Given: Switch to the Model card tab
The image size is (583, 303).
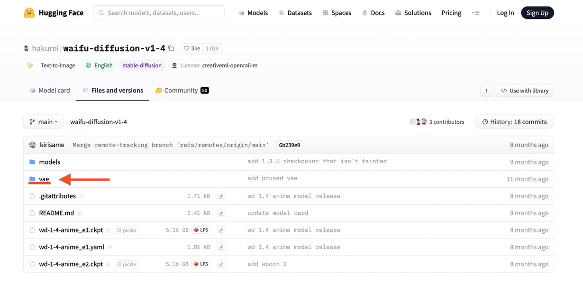Looking at the screenshot, I should (x=50, y=91).
